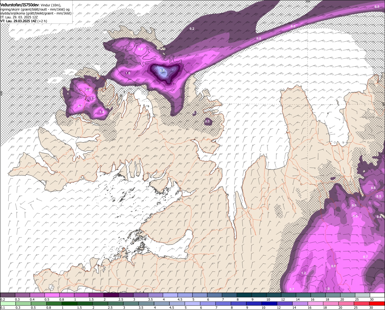
Task: Click the VT: Lau. 29.03.2025 14Z (+2 h) line
Action: [23, 21]
